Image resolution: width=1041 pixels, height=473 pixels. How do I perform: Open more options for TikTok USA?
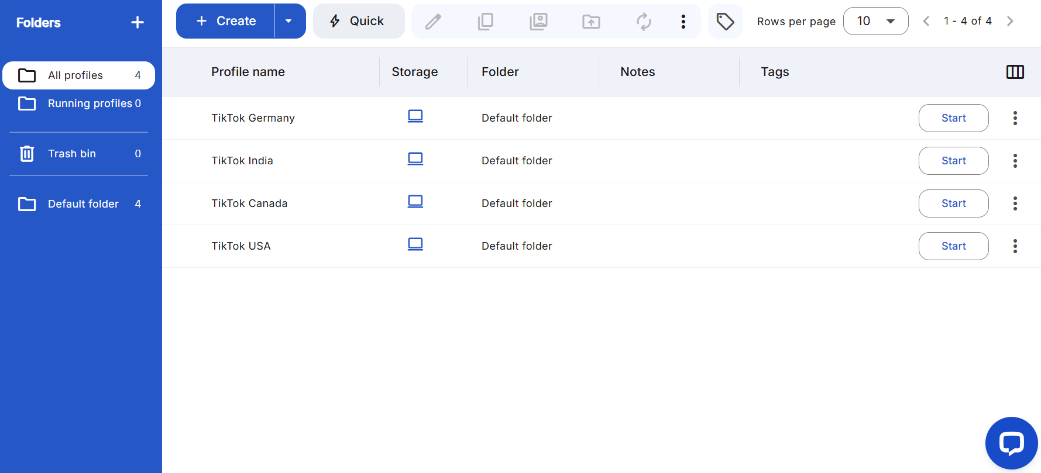point(1015,246)
